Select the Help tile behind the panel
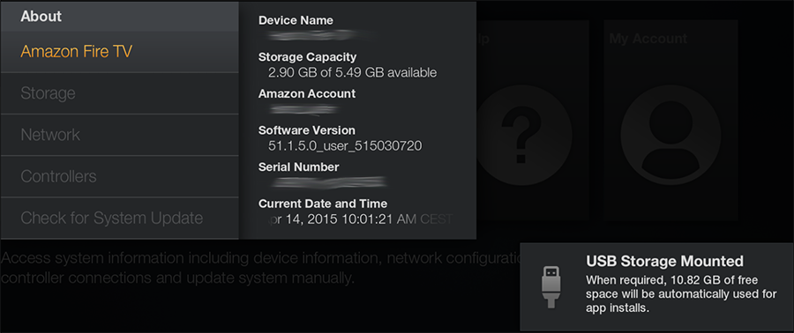This screenshot has width=794, height=333. (532, 121)
